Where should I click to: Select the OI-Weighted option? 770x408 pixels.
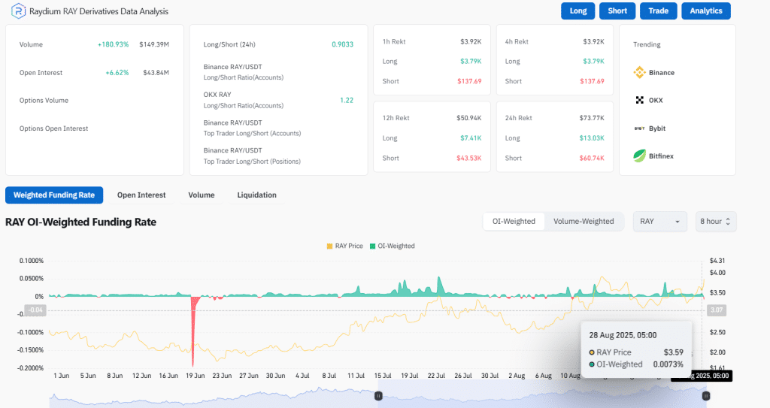[x=514, y=222]
